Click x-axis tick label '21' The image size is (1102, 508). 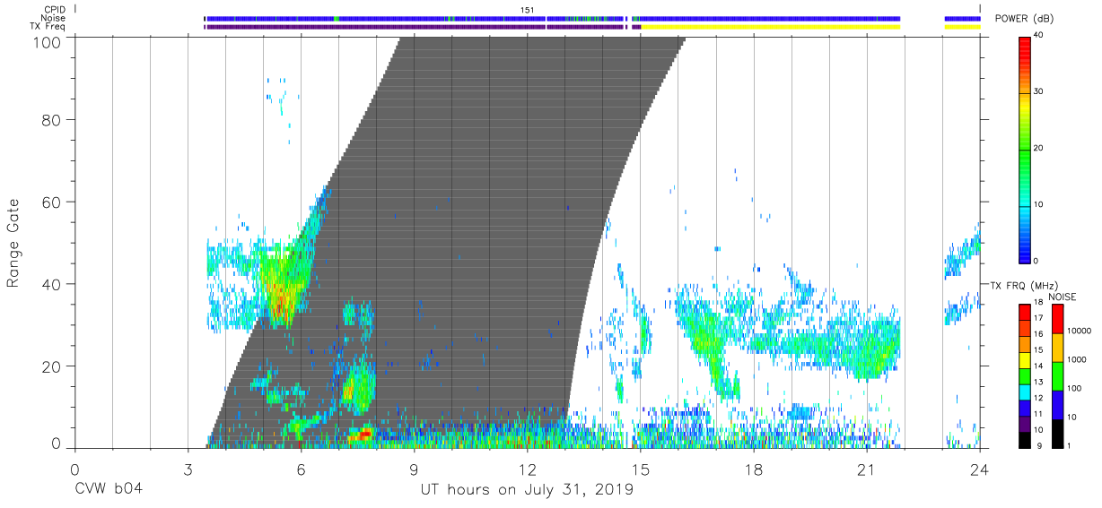[866, 469]
